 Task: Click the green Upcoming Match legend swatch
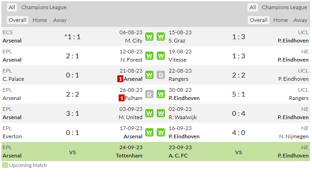pyautogui.click(x=5, y=165)
